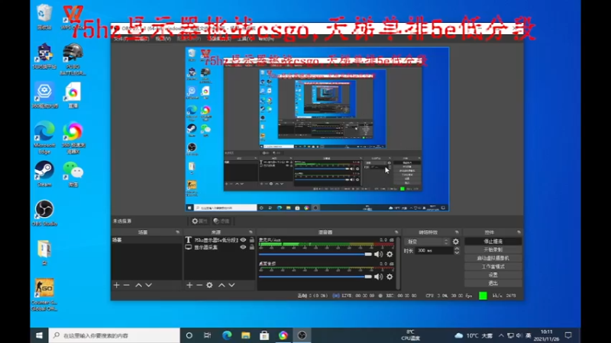The height and width of the screenshot is (343, 611).
Task: Open the 视图(V) menu in OBS
Action: (163, 39)
